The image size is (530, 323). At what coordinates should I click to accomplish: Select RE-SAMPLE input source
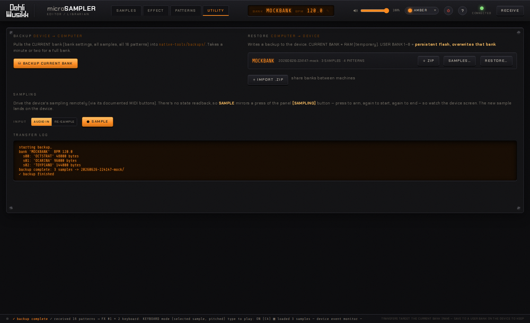(64, 122)
